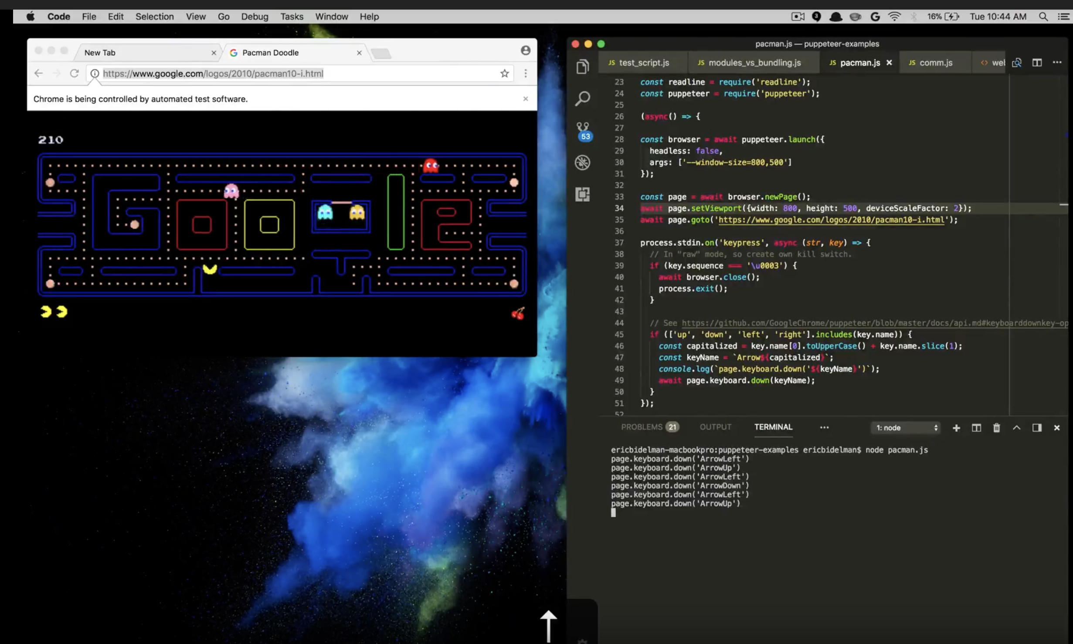
Task: Select the terminal split panel icon
Action: click(976, 427)
